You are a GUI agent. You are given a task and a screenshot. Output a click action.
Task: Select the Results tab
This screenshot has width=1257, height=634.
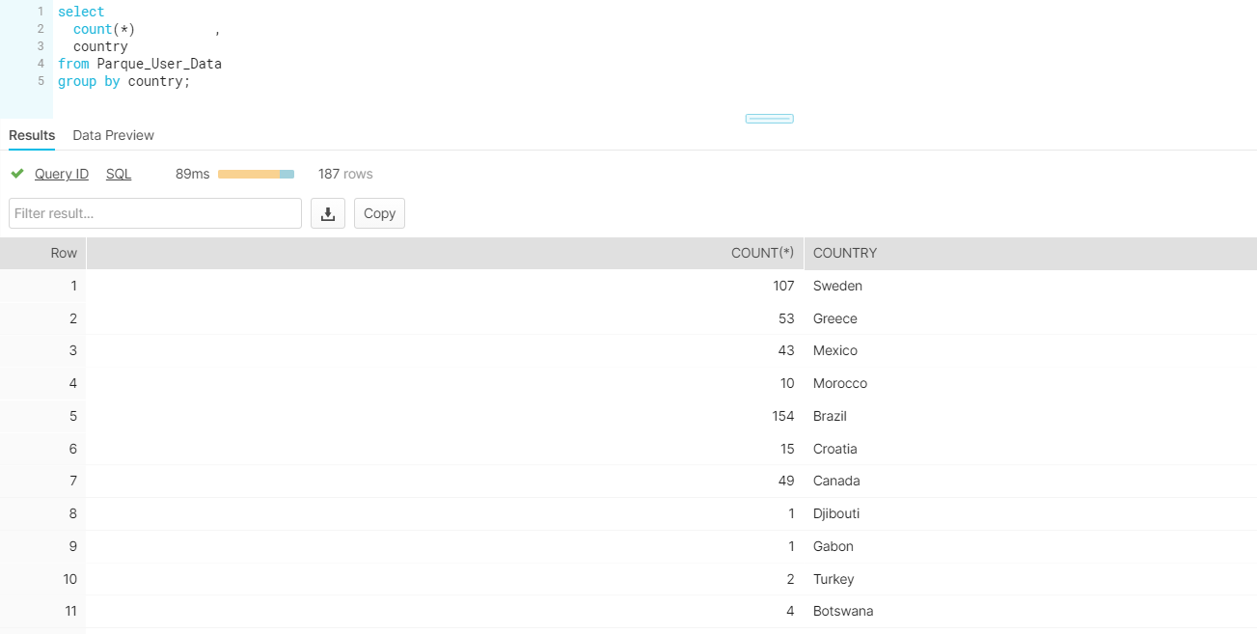32,135
